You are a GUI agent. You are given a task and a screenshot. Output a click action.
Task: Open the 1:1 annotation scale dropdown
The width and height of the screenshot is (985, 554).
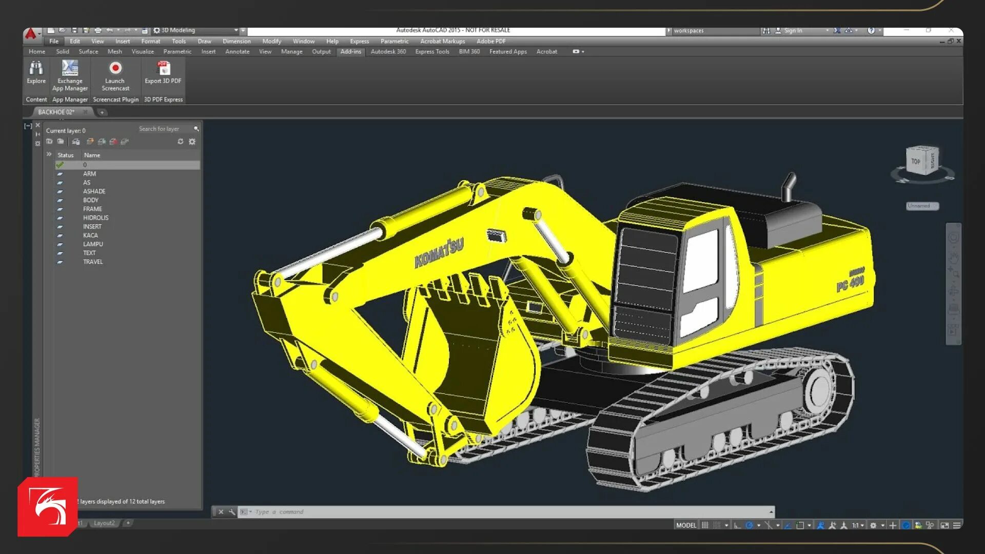click(858, 525)
